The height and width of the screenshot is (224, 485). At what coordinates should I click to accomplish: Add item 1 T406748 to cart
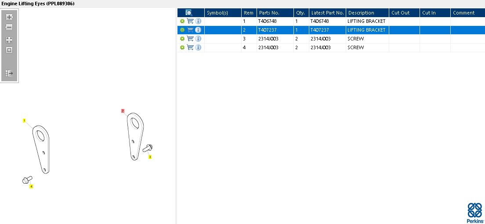(190, 21)
